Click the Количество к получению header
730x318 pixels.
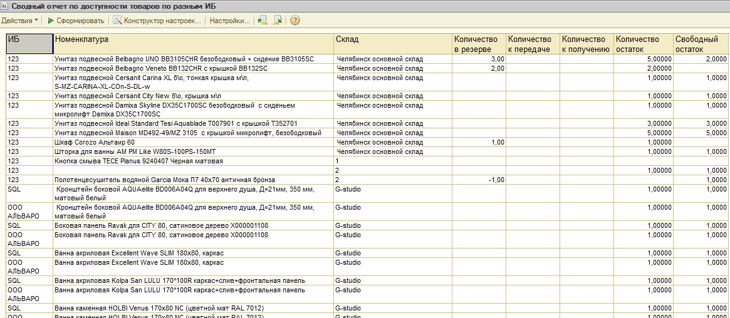[587, 44]
